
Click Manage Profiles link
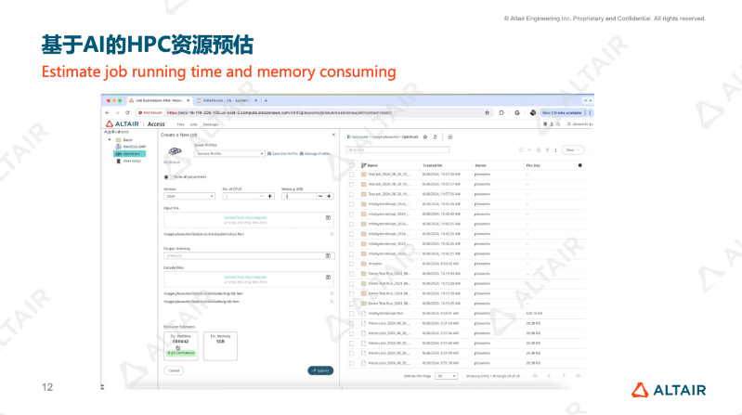pos(315,153)
